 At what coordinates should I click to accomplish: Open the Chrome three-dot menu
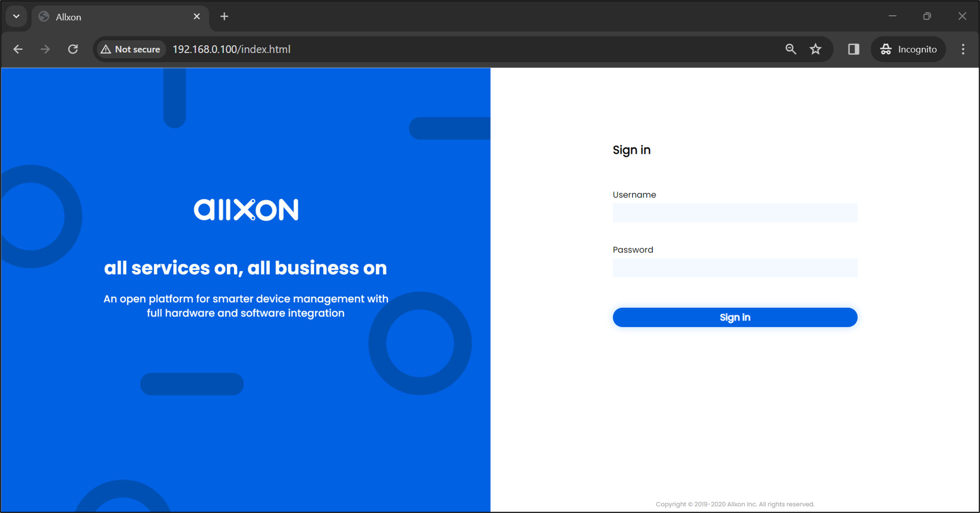pyautogui.click(x=963, y=49)
